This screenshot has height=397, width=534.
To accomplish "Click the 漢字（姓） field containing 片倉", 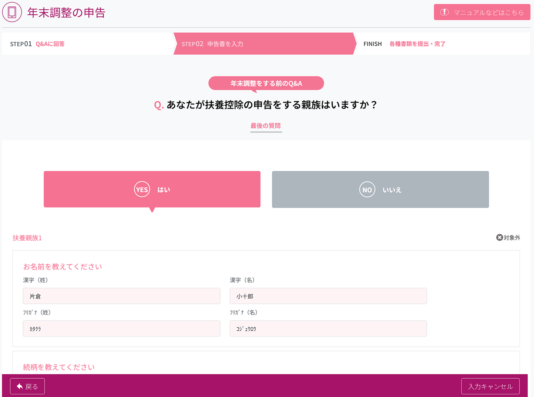I will tap(121, 296).
